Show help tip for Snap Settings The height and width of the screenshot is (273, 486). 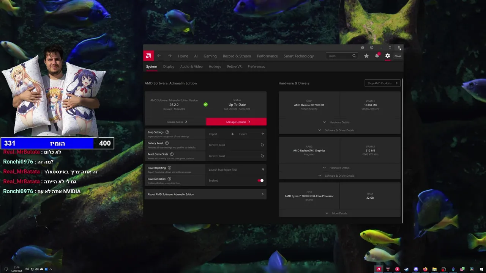click(x=167, y=132)
